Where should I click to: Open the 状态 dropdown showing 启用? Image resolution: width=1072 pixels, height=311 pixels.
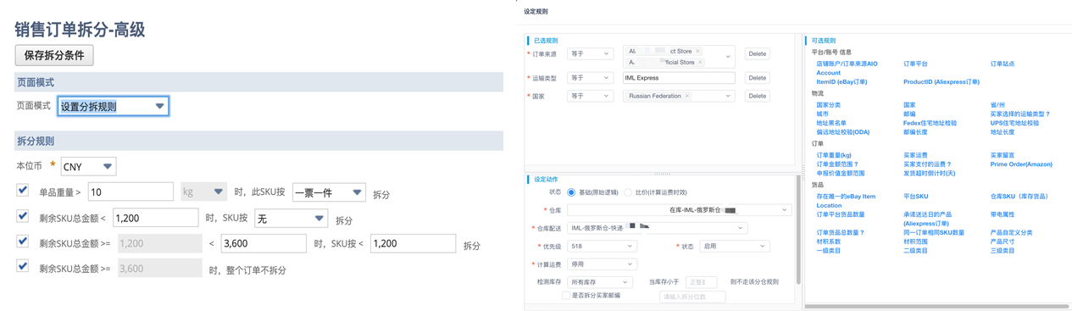[734, 246]
